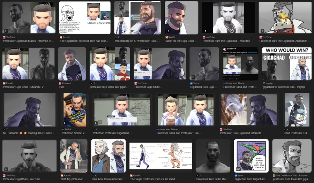
Task: Open 'Chad Professor Tur...' title link
Action: [x=296, y=133]
